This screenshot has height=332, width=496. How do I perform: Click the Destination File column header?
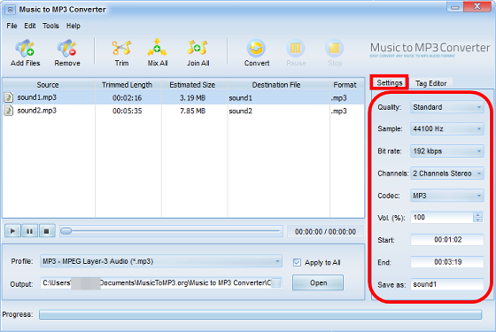[278, 85]
